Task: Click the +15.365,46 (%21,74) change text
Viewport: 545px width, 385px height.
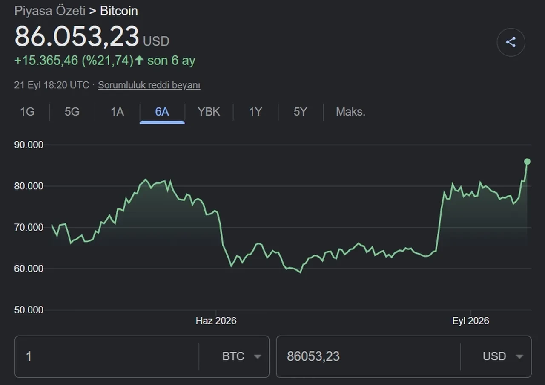Action: (x=74, y=61)
